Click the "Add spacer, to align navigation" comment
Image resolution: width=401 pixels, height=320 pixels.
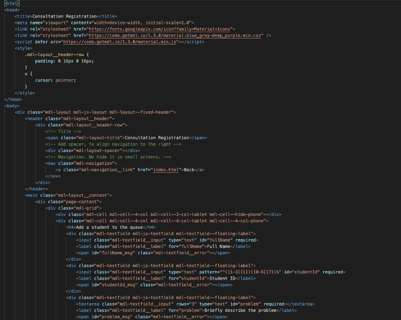click(x=113, y=144)
